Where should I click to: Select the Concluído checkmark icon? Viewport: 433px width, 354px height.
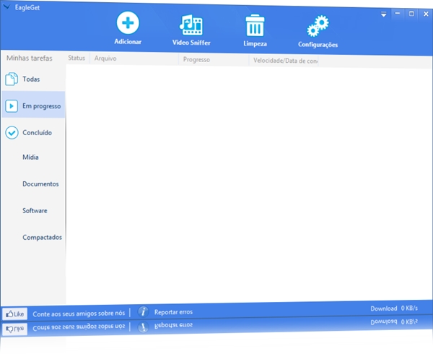point(12,133)
